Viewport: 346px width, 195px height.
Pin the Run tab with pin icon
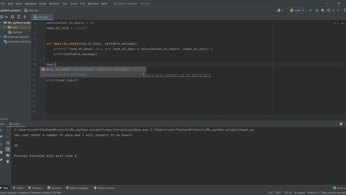(x=1, y=160)
